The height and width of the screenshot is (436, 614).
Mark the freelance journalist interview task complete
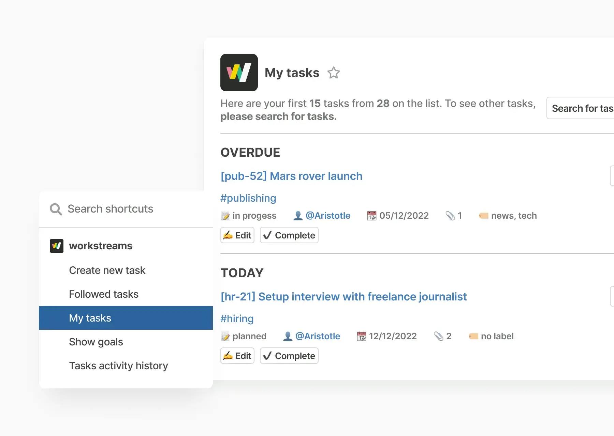289,356
